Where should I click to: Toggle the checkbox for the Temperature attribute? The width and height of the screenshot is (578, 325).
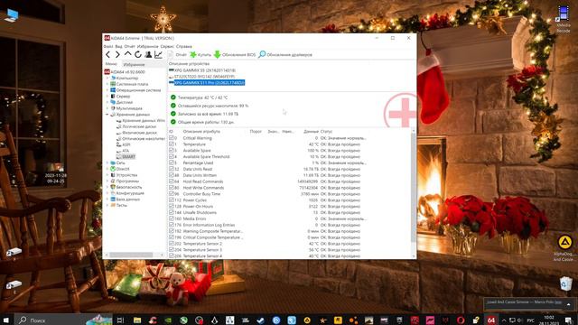click(172, 144)
